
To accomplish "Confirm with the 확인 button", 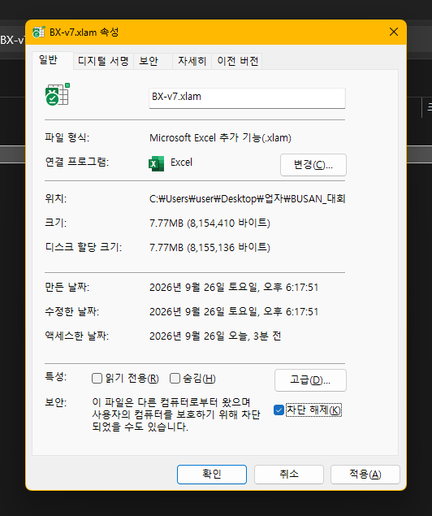I will point(212,475).
